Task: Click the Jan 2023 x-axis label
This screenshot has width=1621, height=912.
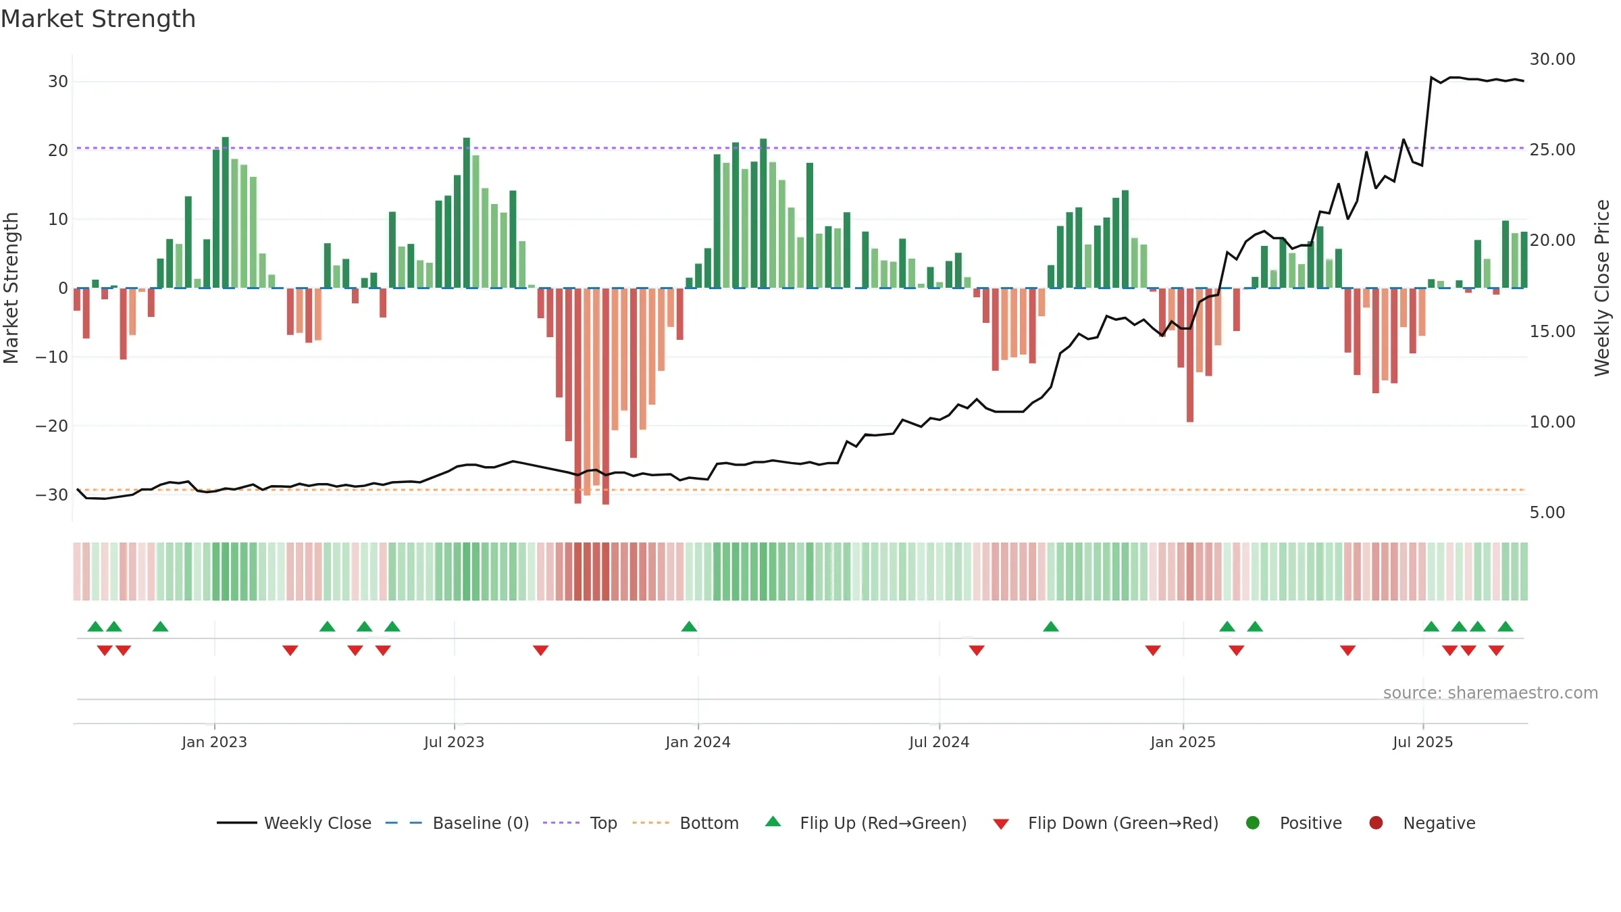Action: [214, 742]
